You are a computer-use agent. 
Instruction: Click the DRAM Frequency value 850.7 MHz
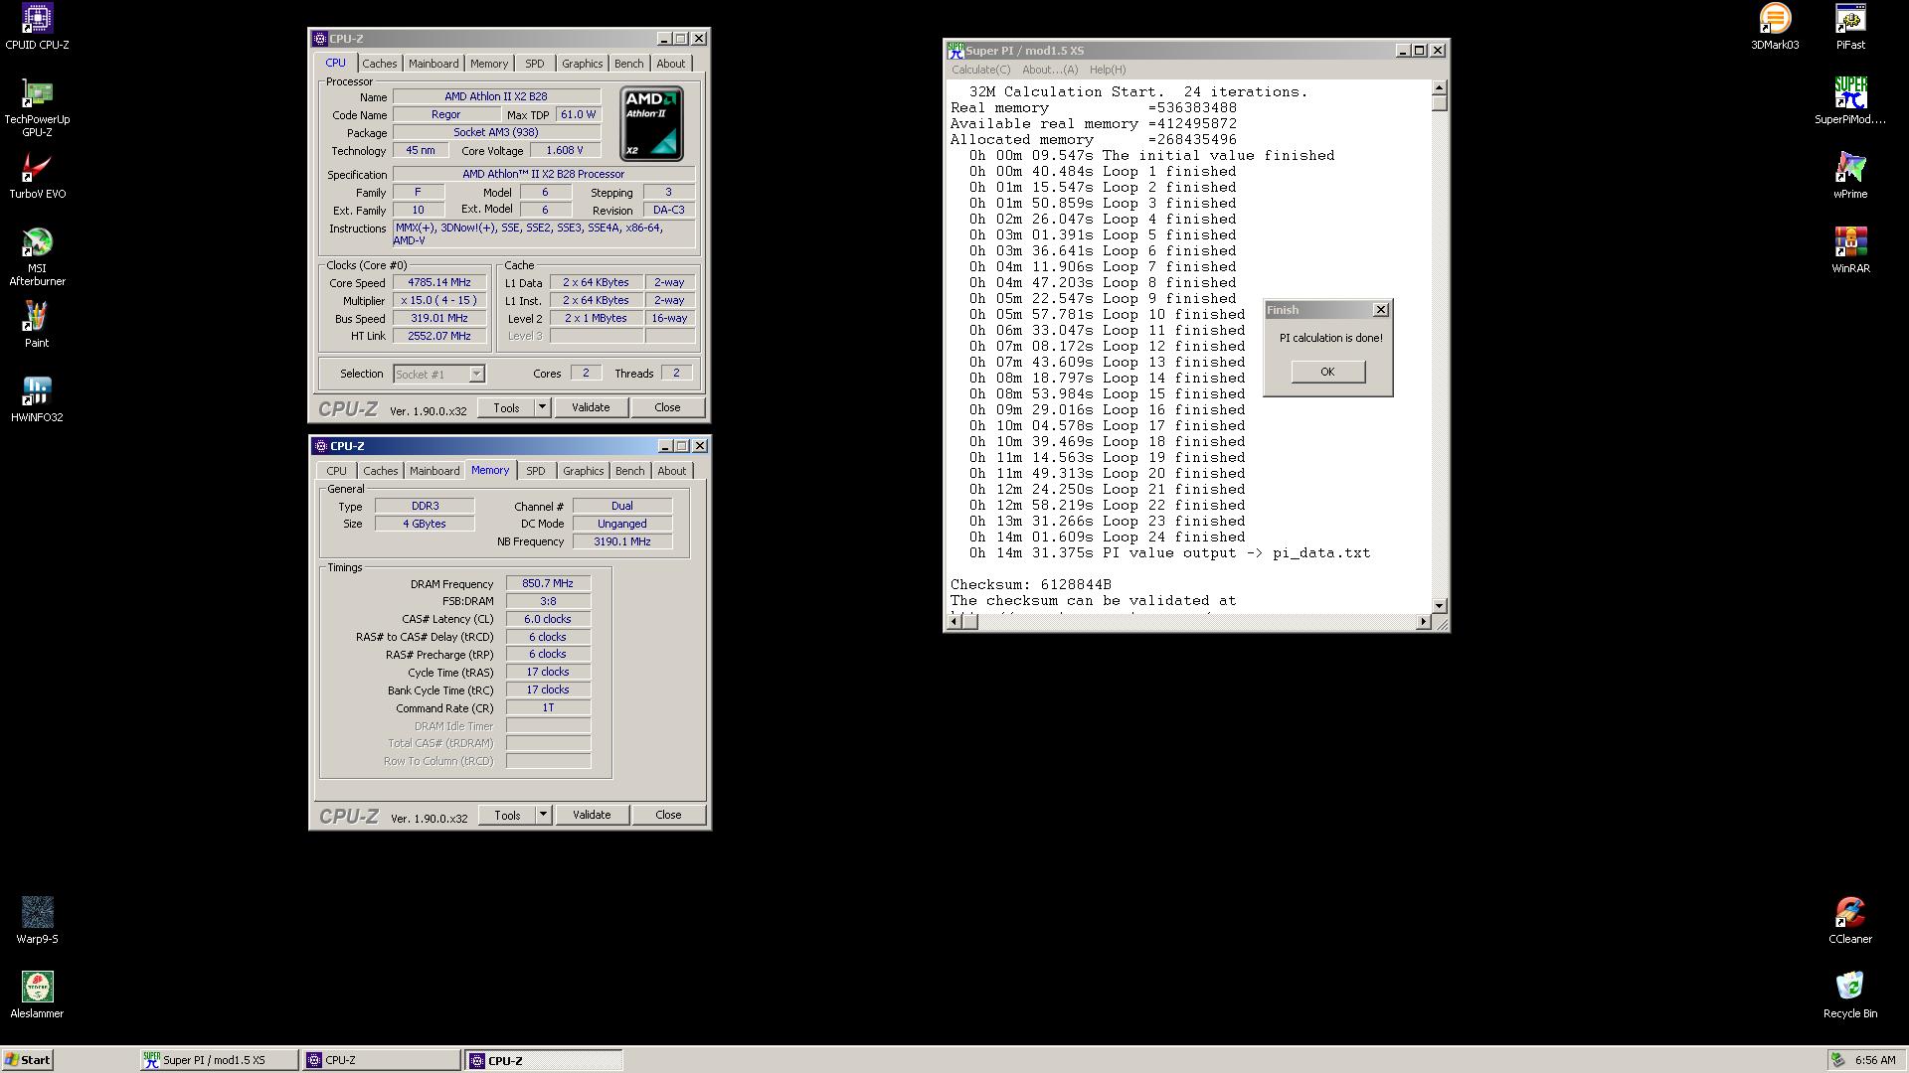548,584
